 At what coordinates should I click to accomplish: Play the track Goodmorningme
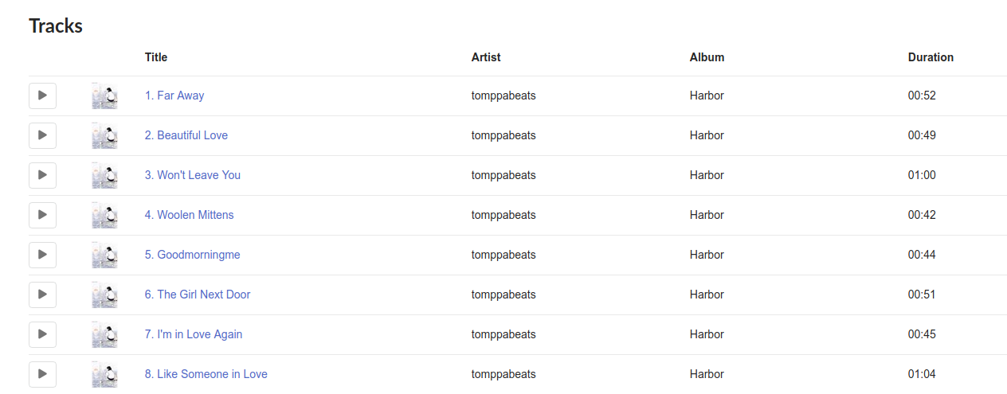[x=42, y=255]
